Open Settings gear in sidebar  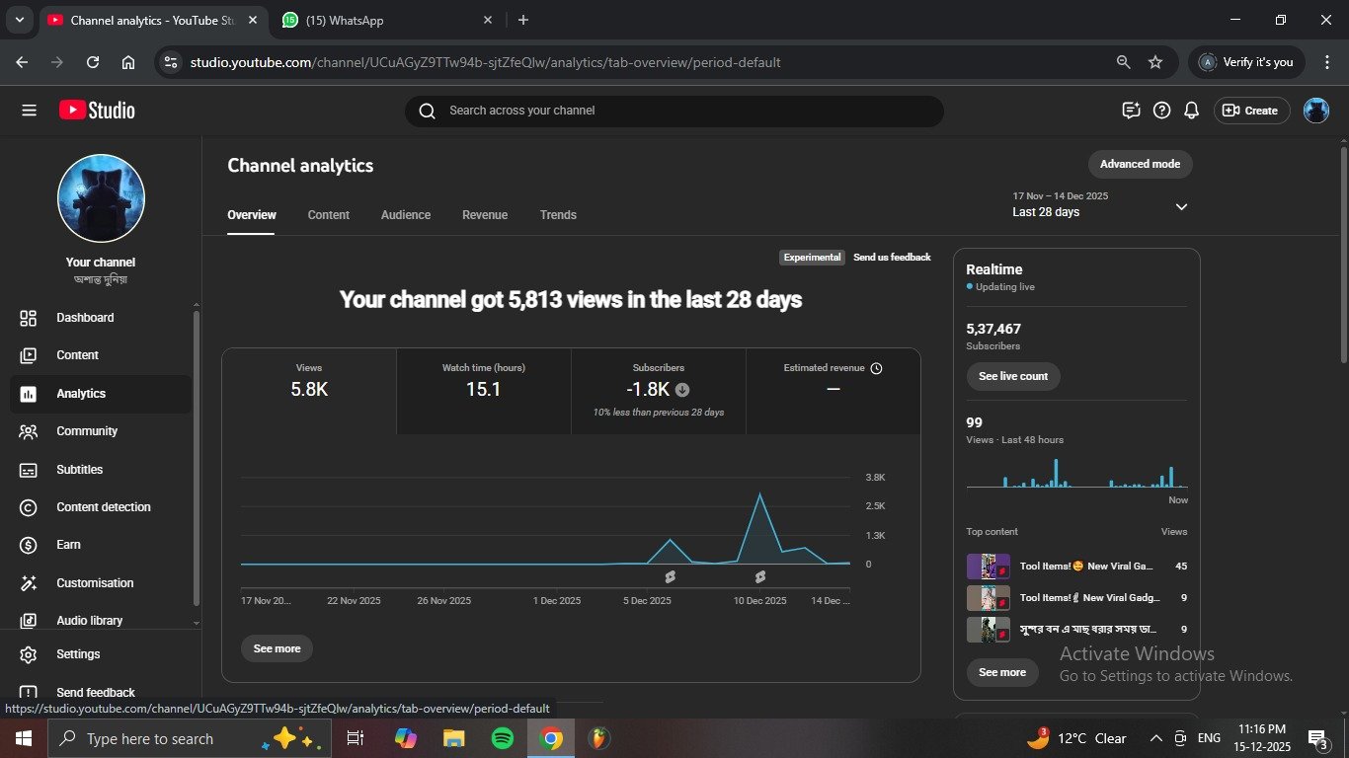tap(29, 654)
